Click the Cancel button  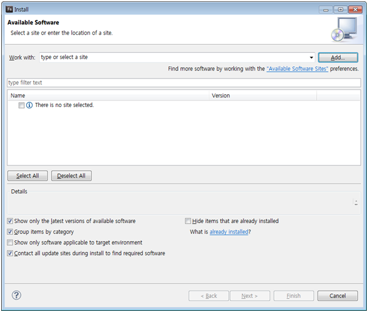pyautogui.click(x=338, y=296)
